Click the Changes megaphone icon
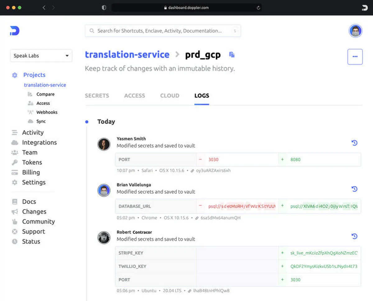Screen dimensions: 373x301 click(x=15, y=212)
